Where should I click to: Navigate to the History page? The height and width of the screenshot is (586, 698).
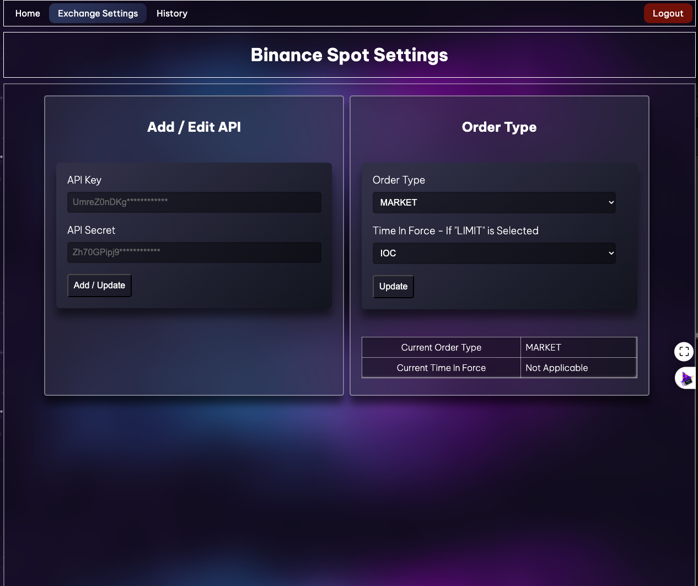pos(171,13)
